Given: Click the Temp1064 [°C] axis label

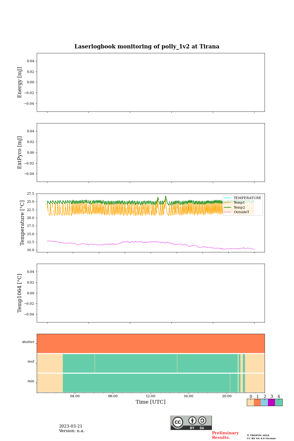Looking at the screenshot, I should [x=20, y=293].
